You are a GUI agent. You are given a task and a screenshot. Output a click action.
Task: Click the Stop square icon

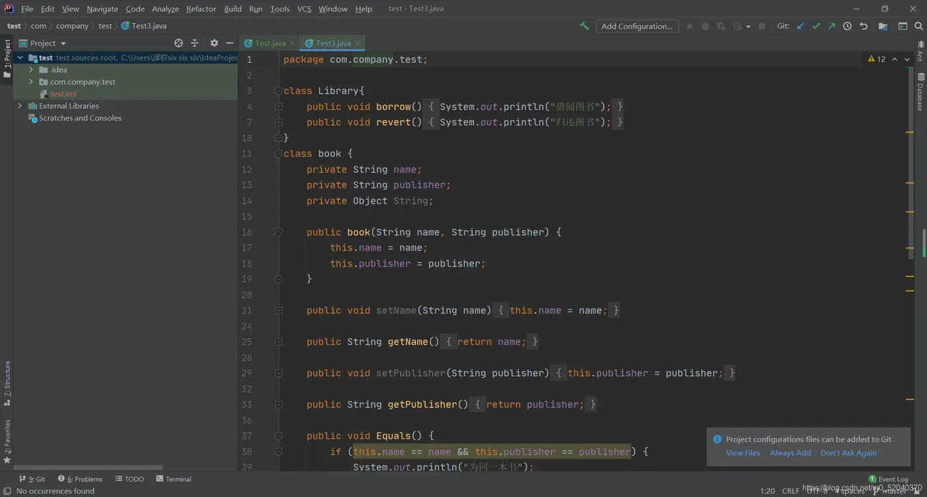(x=762, y=26)
